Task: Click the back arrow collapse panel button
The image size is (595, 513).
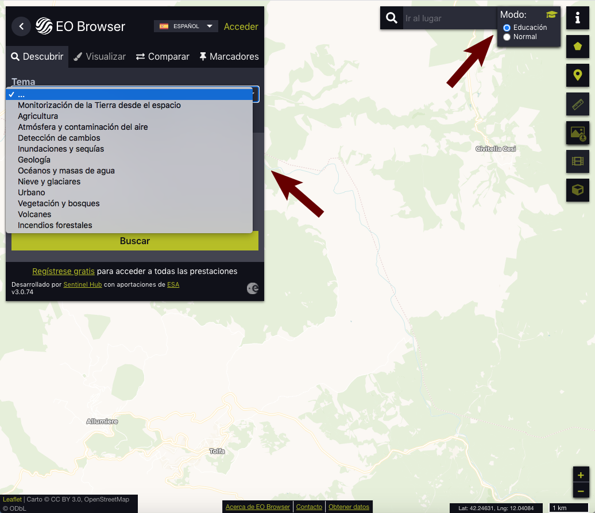Action: coord(21,26)
